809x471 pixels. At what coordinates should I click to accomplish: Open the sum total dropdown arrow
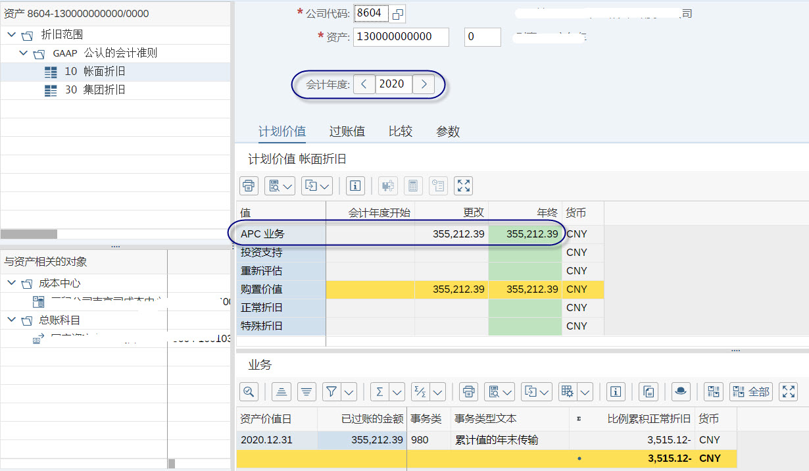pos(397,392)
